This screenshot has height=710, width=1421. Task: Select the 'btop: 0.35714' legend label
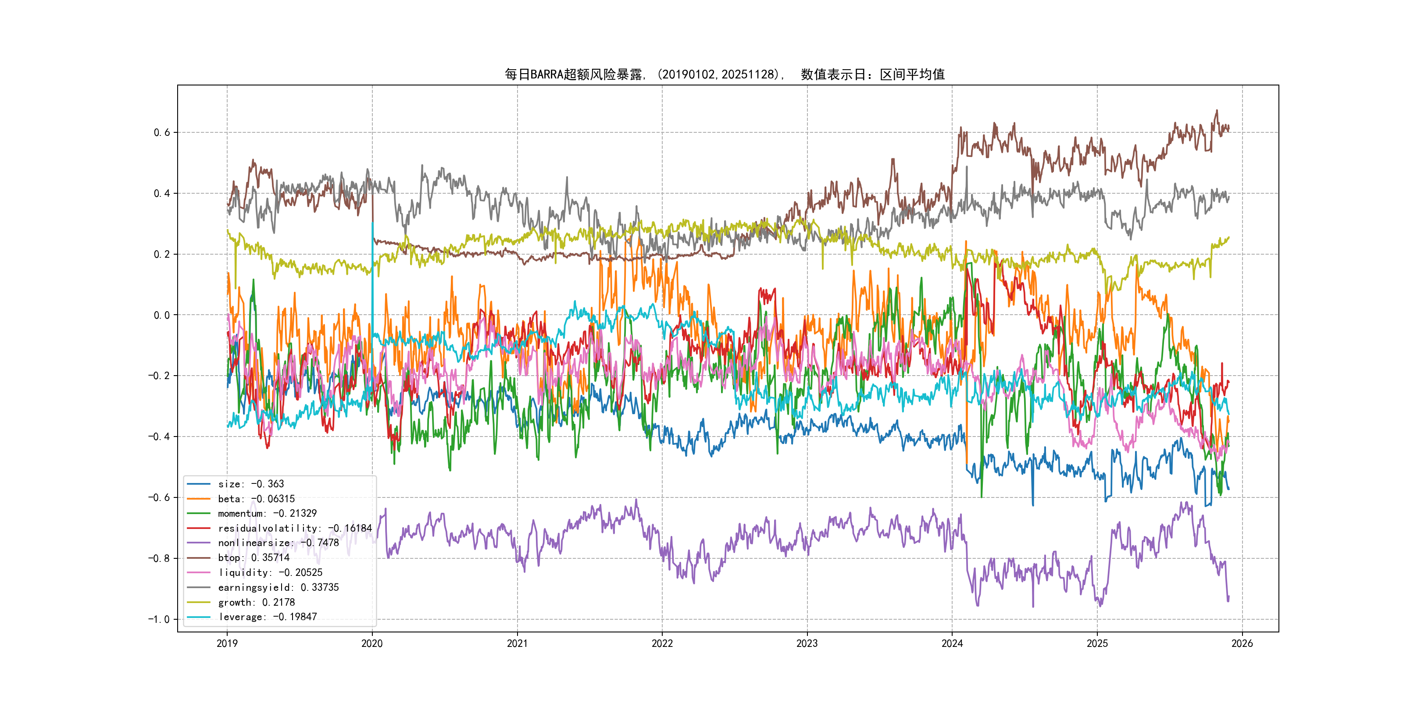254,558
